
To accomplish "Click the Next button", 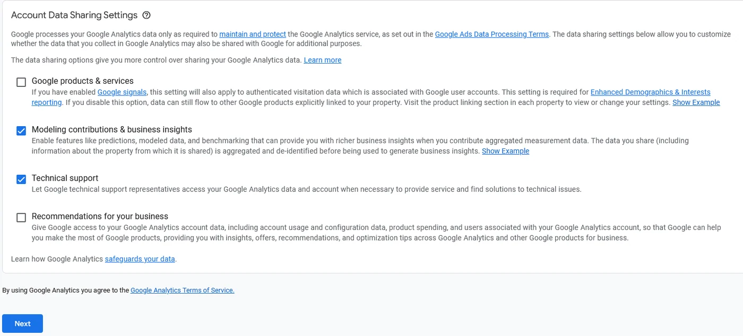I will point(22,324).
